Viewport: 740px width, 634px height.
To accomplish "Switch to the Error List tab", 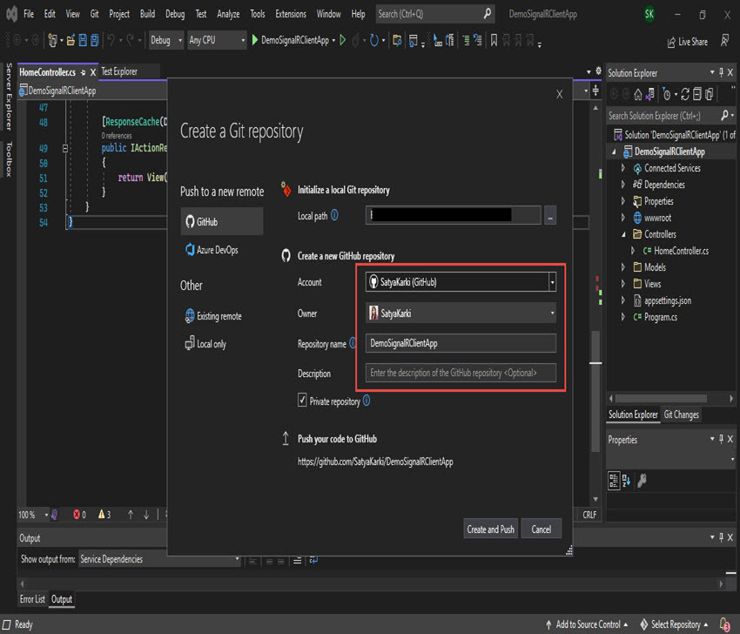I will click(x=32, y=599).
